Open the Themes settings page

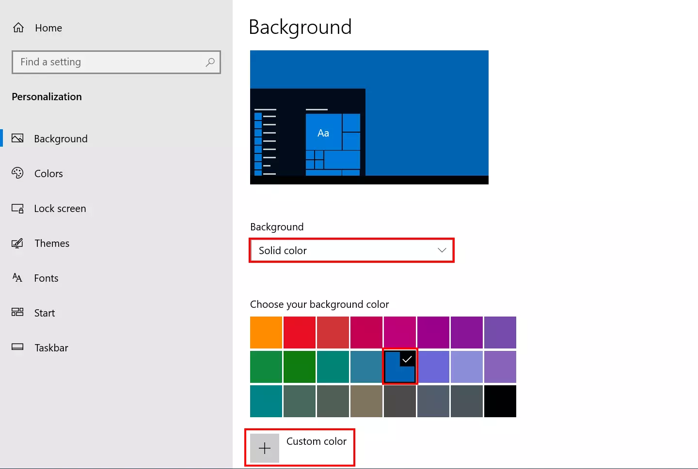point(52,243)
